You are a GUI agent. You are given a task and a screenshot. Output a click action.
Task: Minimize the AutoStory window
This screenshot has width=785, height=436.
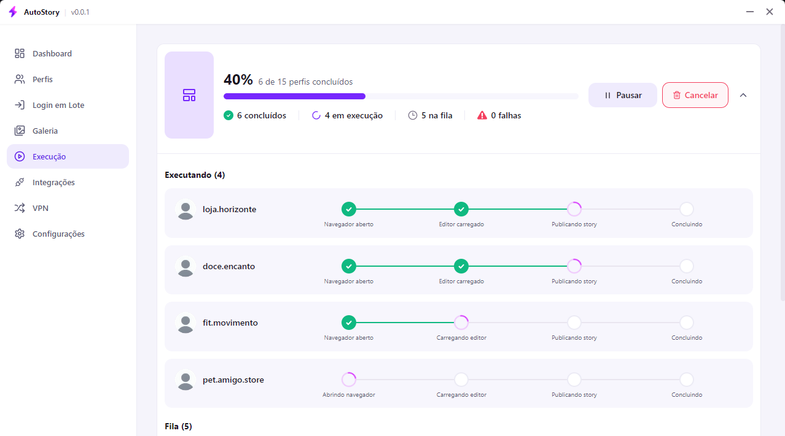coord(750,12)
